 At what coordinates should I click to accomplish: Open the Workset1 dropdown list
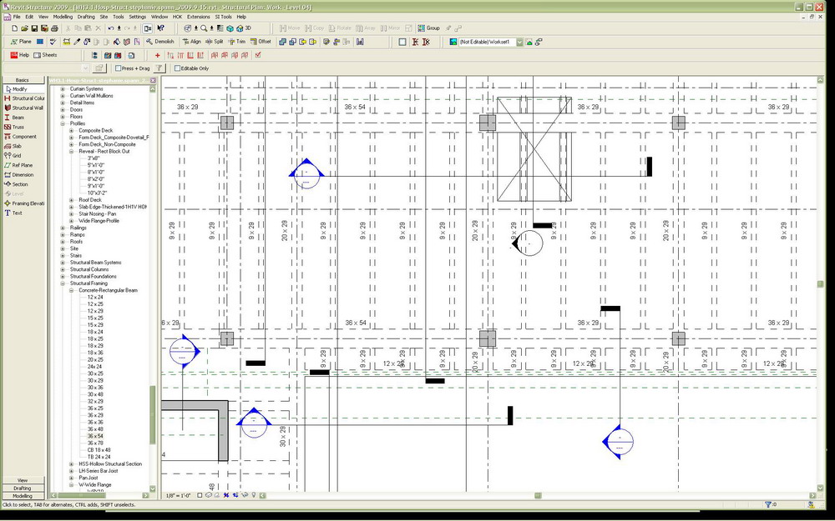click(519, 41)
